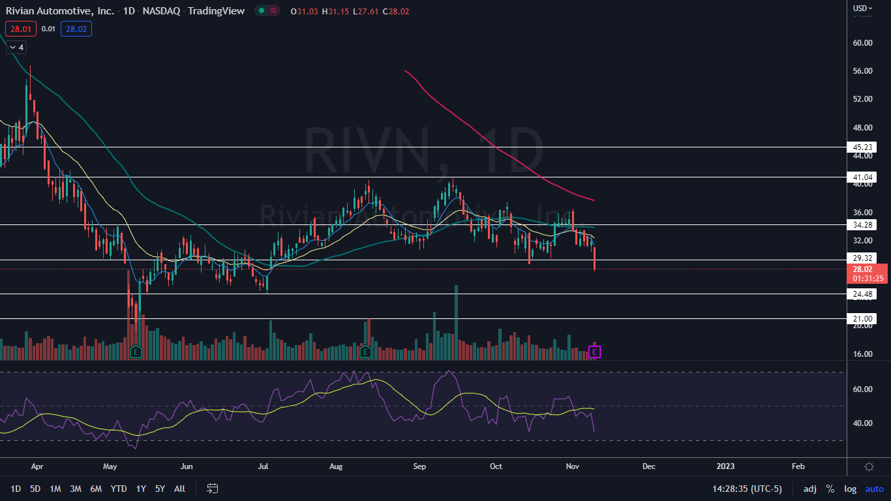Click the close value C28.02 in the legend

click(396, 11)
